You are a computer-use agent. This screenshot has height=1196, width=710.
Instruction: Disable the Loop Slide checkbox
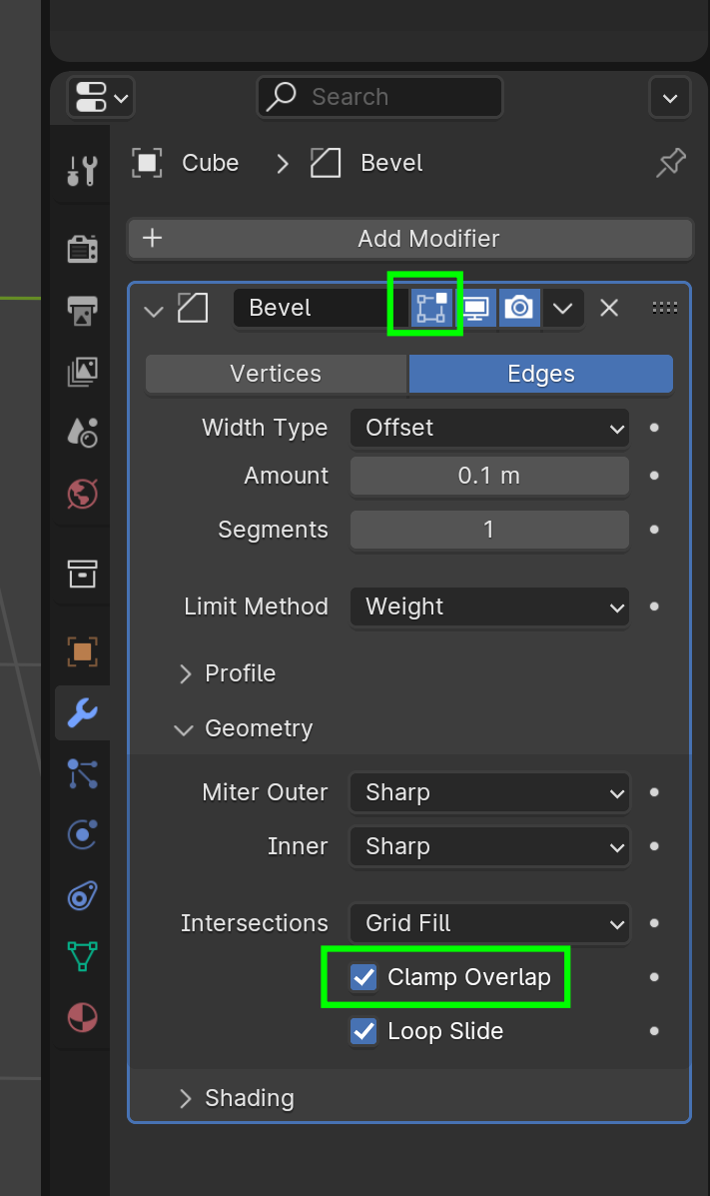[x=362, y=1031]
